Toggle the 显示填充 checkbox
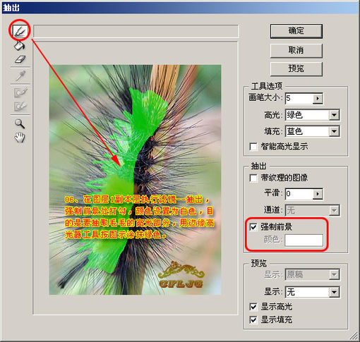The image size is (360, 342). tap(253, 319)
